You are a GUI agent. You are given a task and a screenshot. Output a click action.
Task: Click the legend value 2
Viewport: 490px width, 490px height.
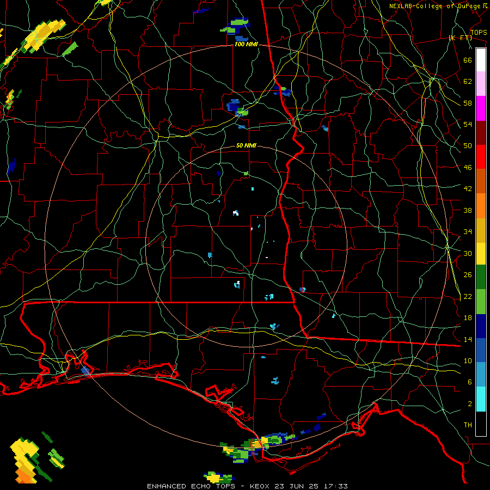[470, 404]
